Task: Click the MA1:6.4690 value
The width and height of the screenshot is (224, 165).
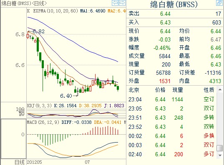Action: click(x=93, y=11)
